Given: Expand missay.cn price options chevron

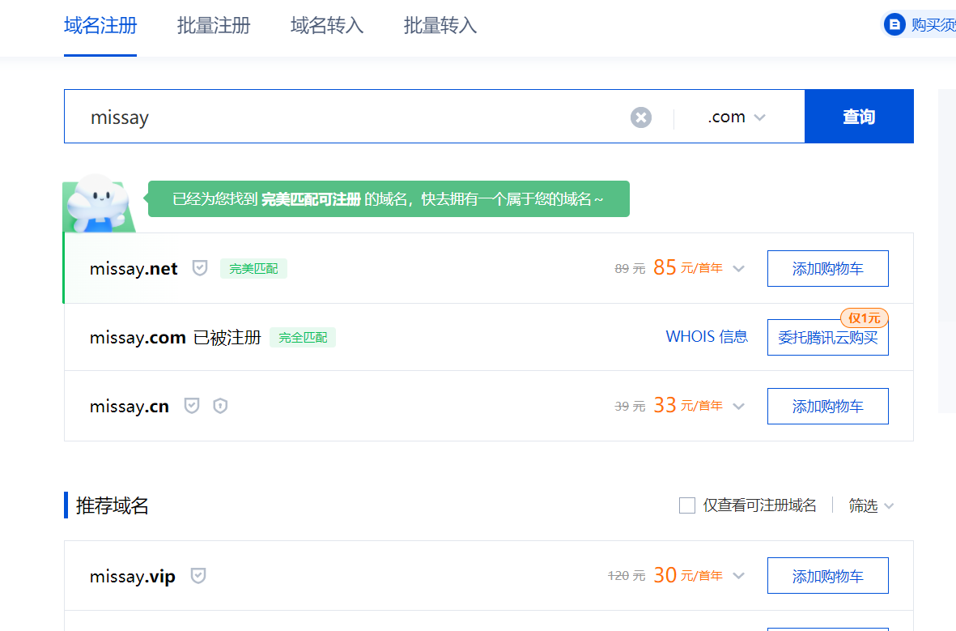Looking at the screenshot, I should [738, 407].
